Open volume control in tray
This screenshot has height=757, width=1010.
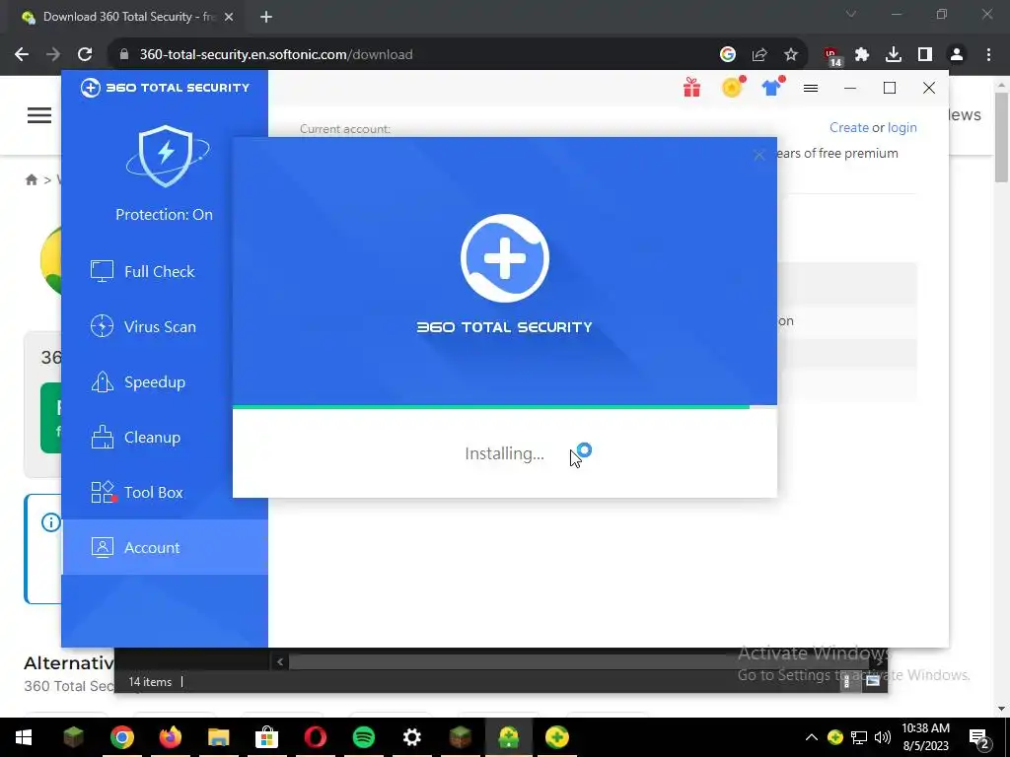point(883,737)
